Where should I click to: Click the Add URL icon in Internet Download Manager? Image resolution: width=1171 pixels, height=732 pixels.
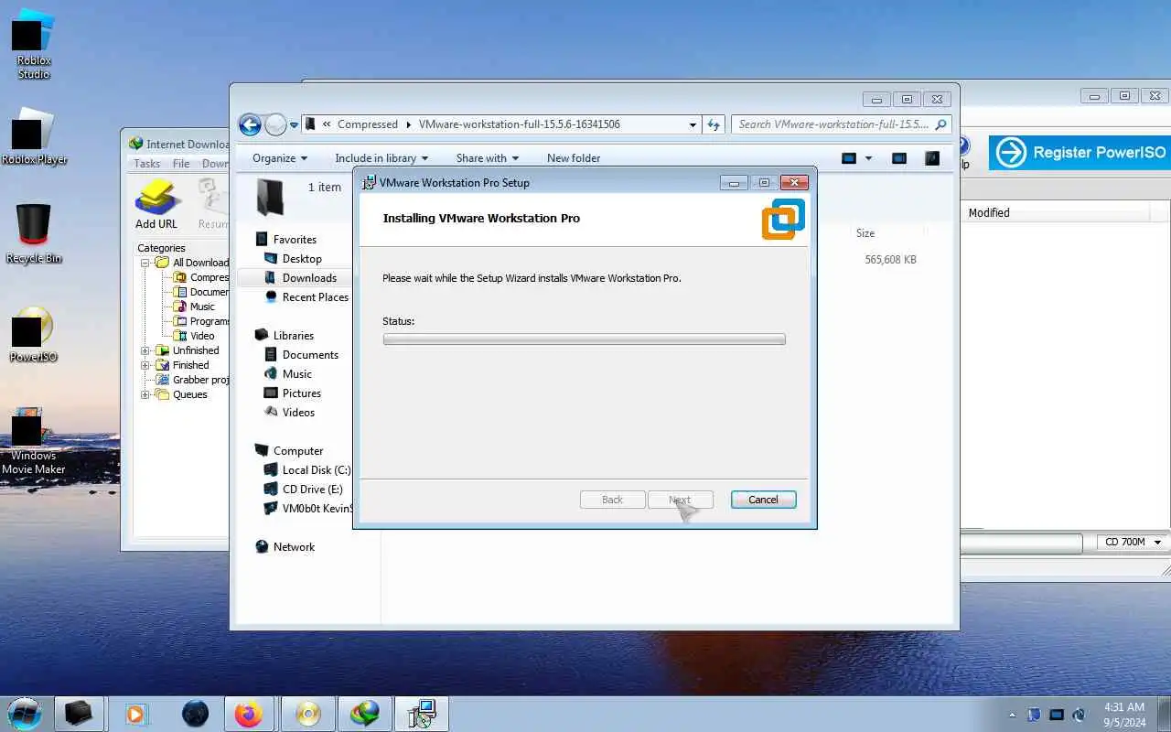pyautogui.click(x=156, y=203)
